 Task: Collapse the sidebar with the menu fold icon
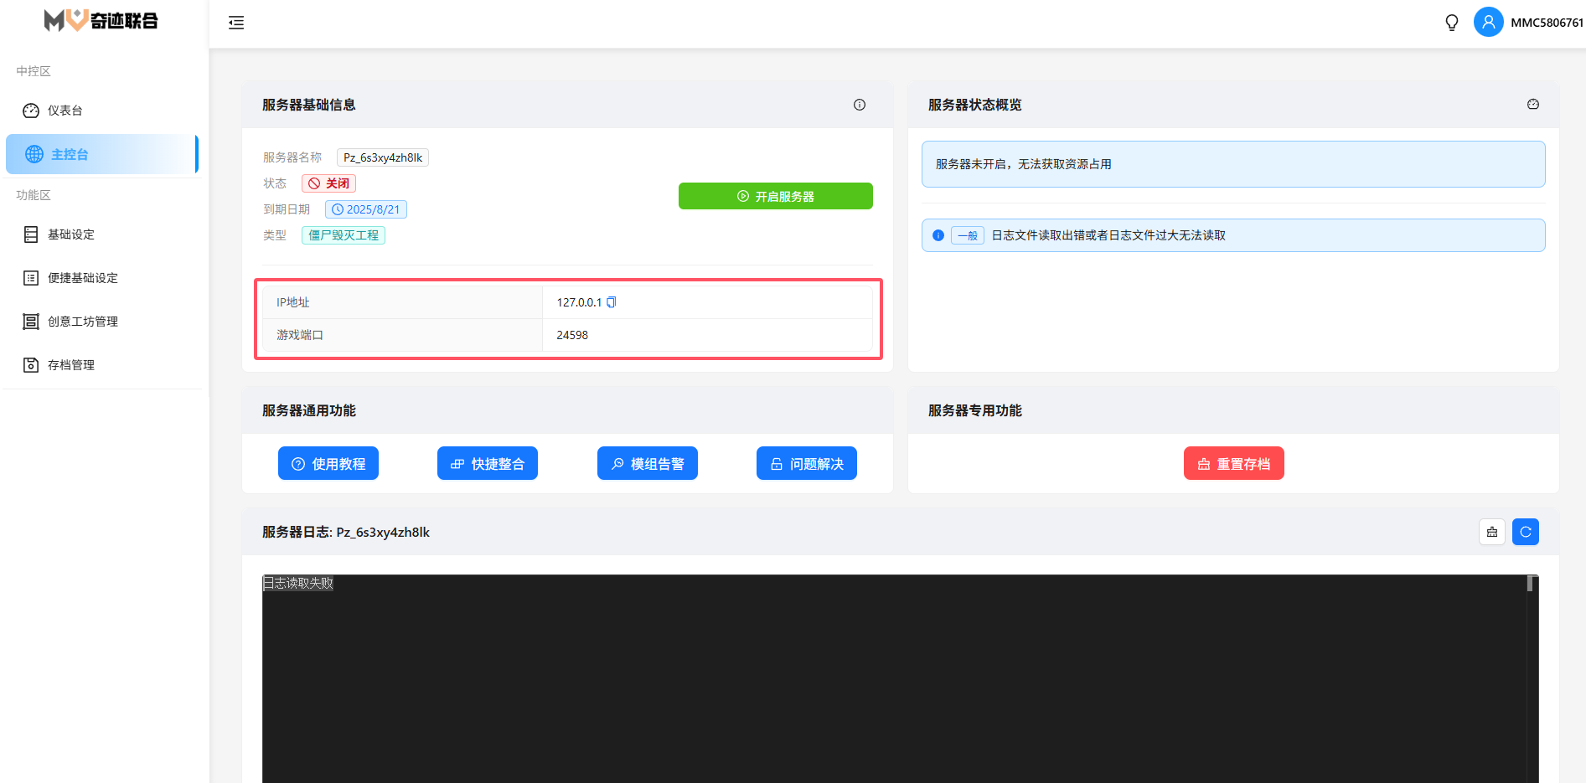coord(236,23)
